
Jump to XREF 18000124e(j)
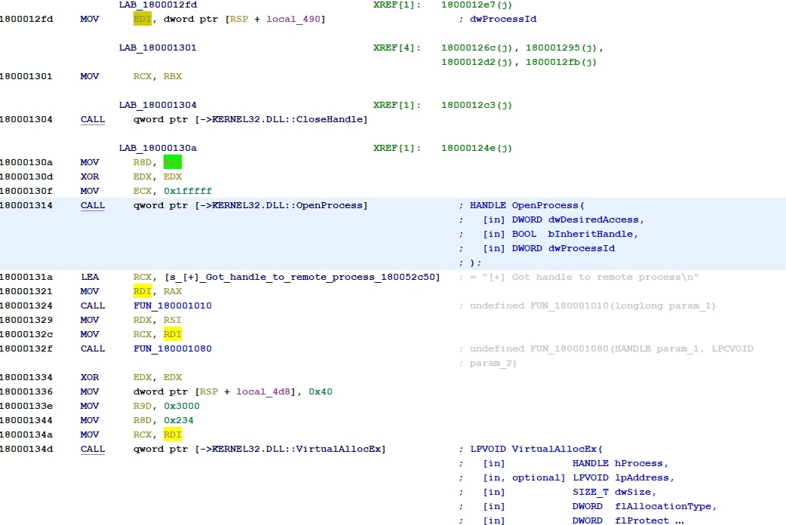click(x=477, y=148)
